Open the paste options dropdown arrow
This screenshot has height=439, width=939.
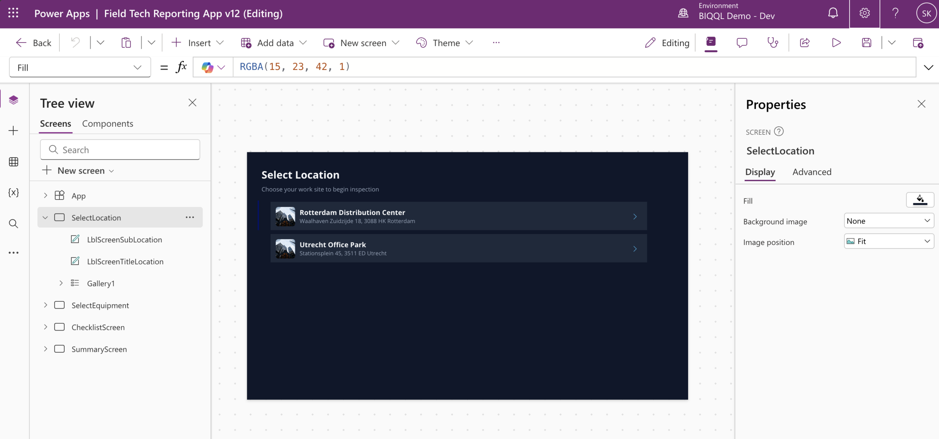click(x=151, y=43)
